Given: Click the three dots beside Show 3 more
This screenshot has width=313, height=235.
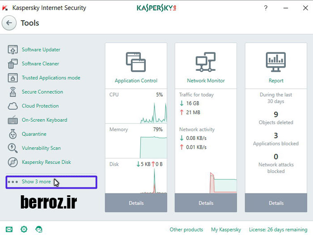Looking at the screenshot, I should click(x=13, y=182).
